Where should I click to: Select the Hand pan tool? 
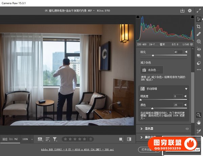(x=199, y=122)
